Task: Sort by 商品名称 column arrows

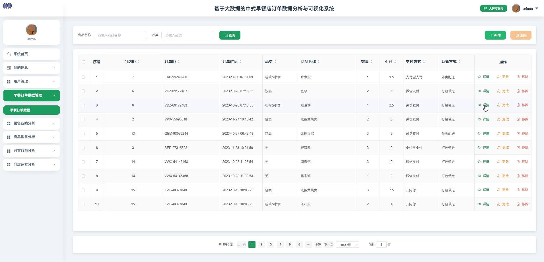Action: 319,62
